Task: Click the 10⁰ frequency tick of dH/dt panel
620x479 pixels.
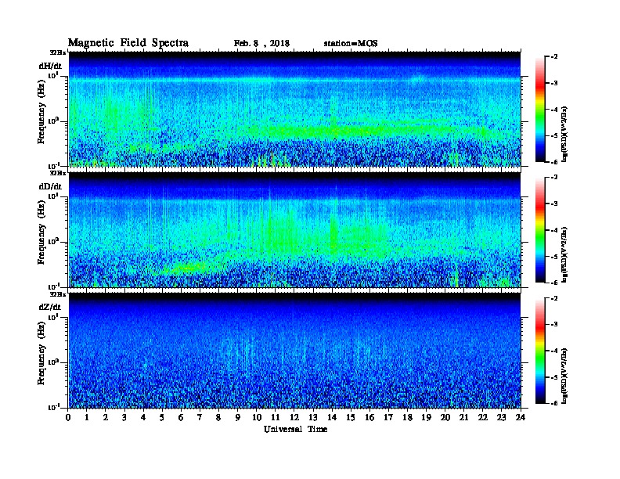Action: tap(52, 121)
